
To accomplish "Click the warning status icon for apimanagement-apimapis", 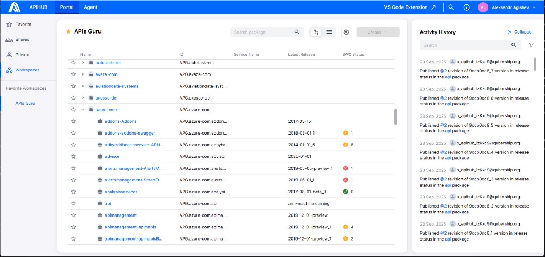I will [x=345, y=227].
